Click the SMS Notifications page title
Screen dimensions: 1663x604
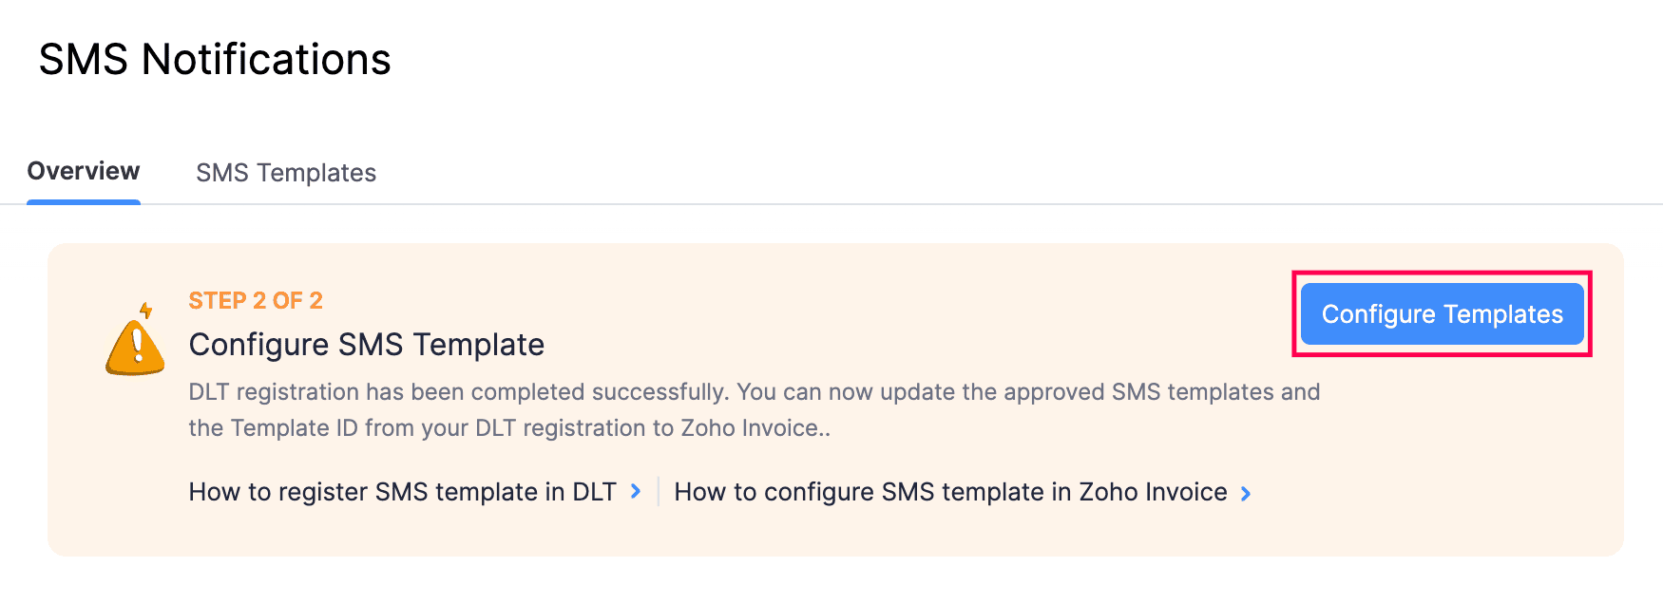(x=214, y=59)
